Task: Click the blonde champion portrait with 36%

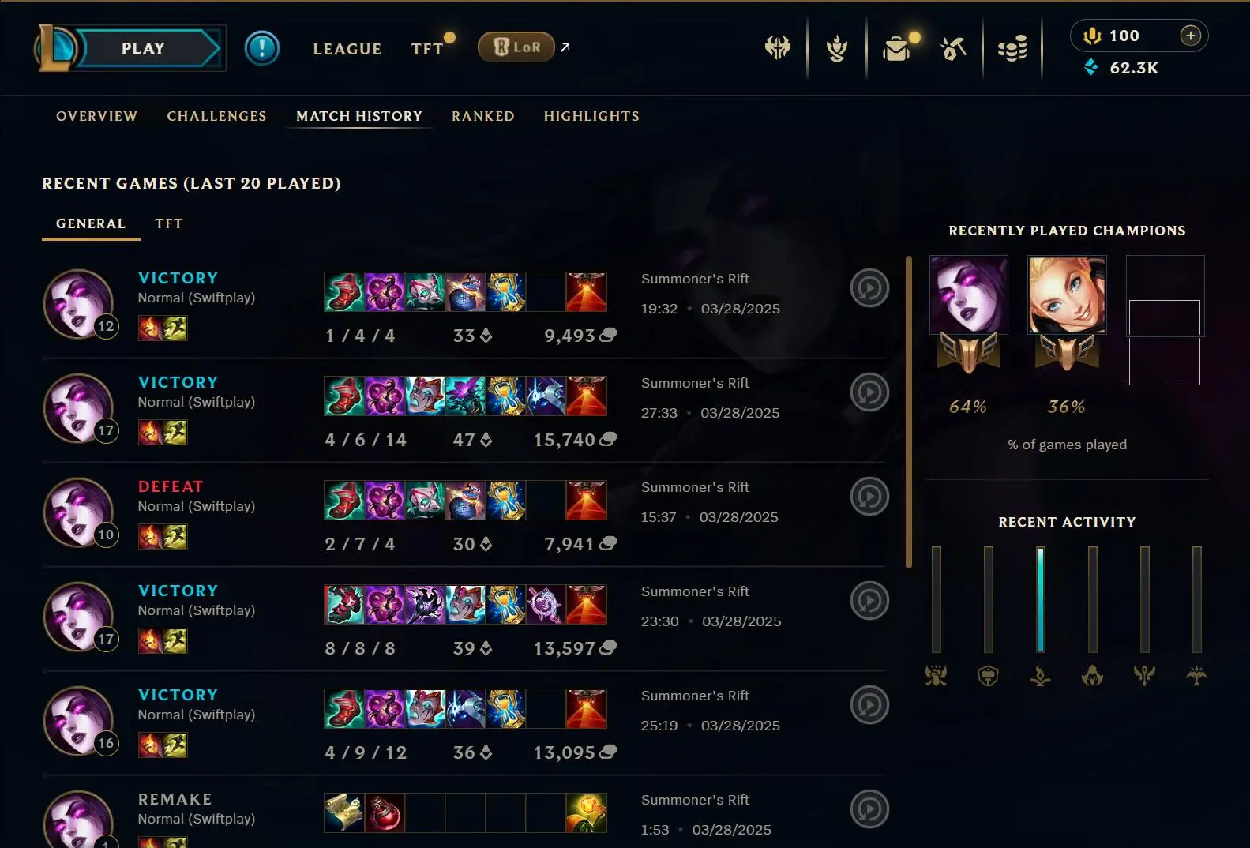Action: (1067, 295)
